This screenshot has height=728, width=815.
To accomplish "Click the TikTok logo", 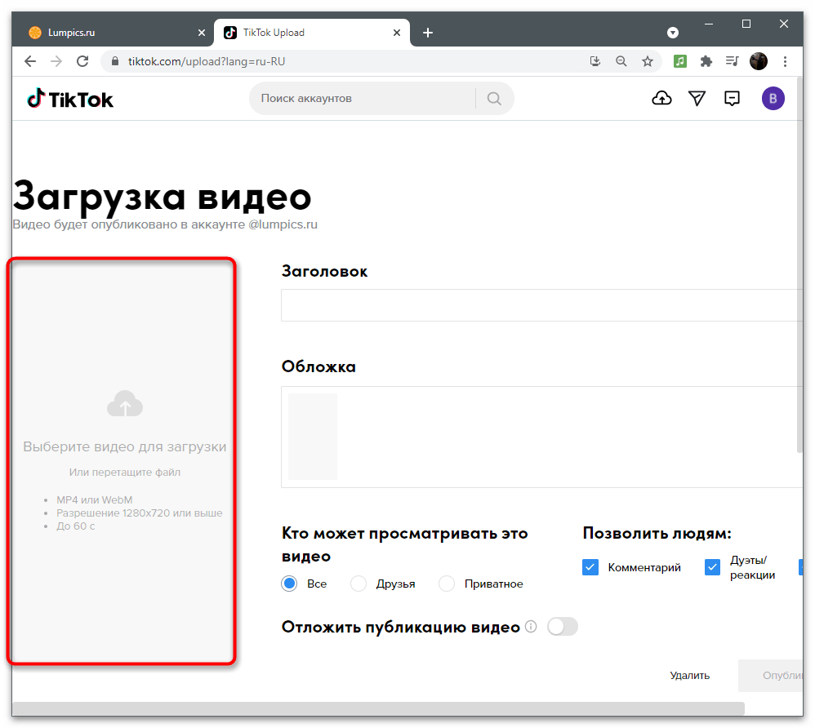I will point(69,98).
